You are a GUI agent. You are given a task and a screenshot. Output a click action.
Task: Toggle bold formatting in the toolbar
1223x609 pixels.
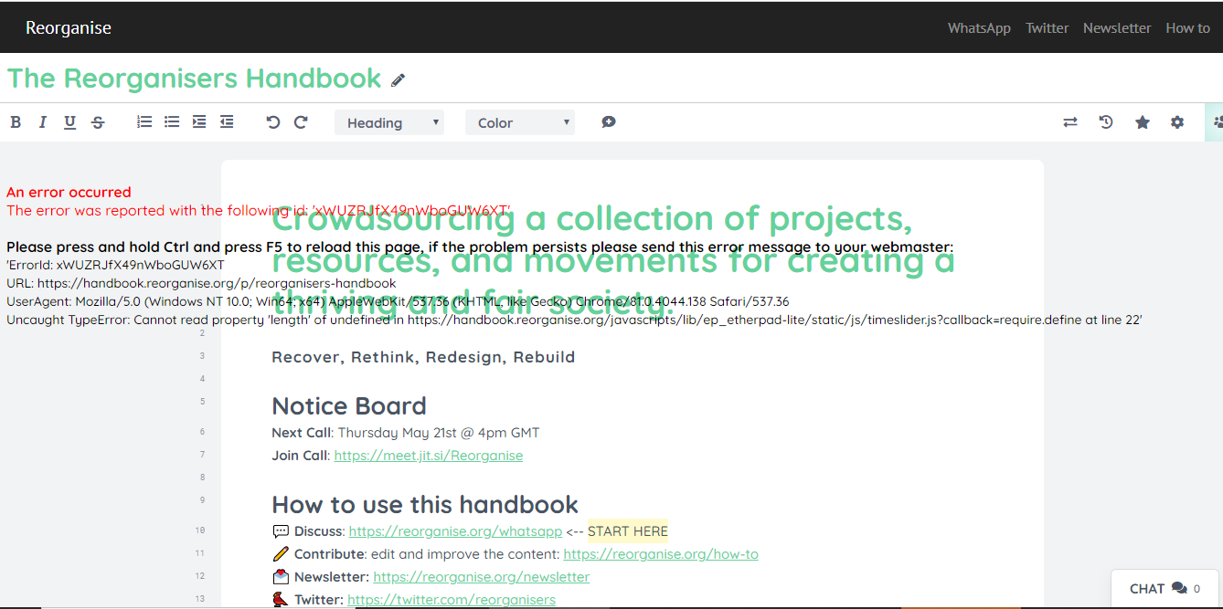click(16, 121)
